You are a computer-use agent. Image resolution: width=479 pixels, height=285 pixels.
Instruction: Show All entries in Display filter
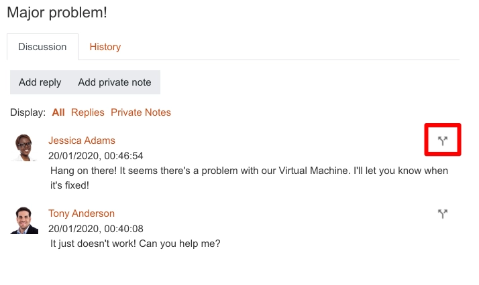click(x=58, y=112)
